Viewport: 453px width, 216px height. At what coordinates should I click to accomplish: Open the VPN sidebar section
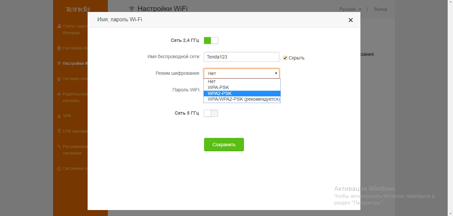tap(67, 116)
